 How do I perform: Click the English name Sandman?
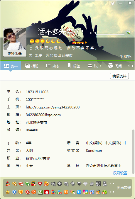pyautogui.click(x=94, y=151)
